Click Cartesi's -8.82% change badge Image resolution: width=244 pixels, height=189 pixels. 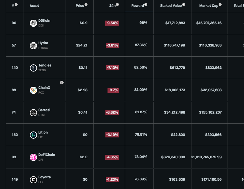click(x=112, y=112)
